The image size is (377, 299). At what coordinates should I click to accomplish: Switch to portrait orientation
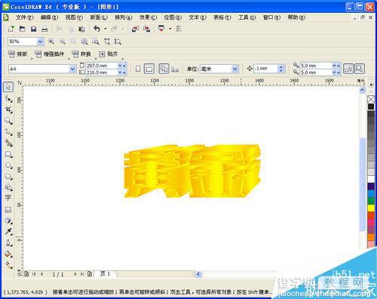point(138,69)
